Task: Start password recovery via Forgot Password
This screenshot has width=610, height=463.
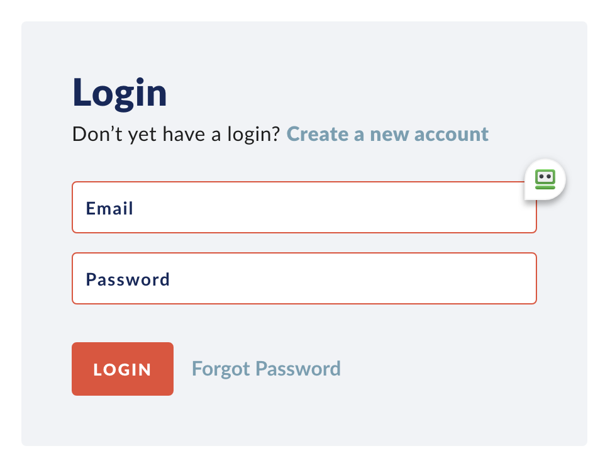Action: coord(266,369)
